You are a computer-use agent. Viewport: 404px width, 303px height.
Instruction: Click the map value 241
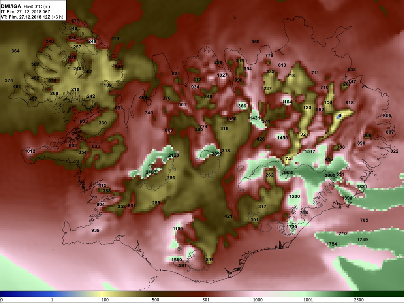click(x=210, y=259)
